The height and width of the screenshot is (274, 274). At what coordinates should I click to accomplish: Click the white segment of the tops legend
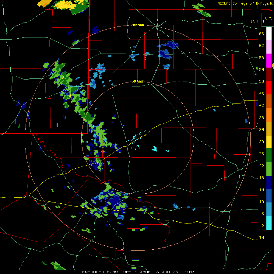pos(269,33)
